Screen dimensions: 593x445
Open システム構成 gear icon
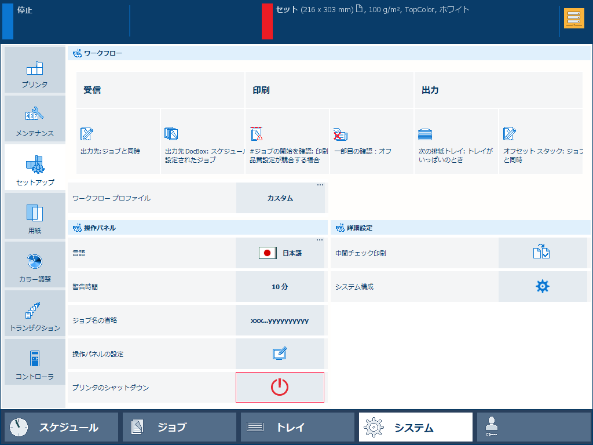542,286
